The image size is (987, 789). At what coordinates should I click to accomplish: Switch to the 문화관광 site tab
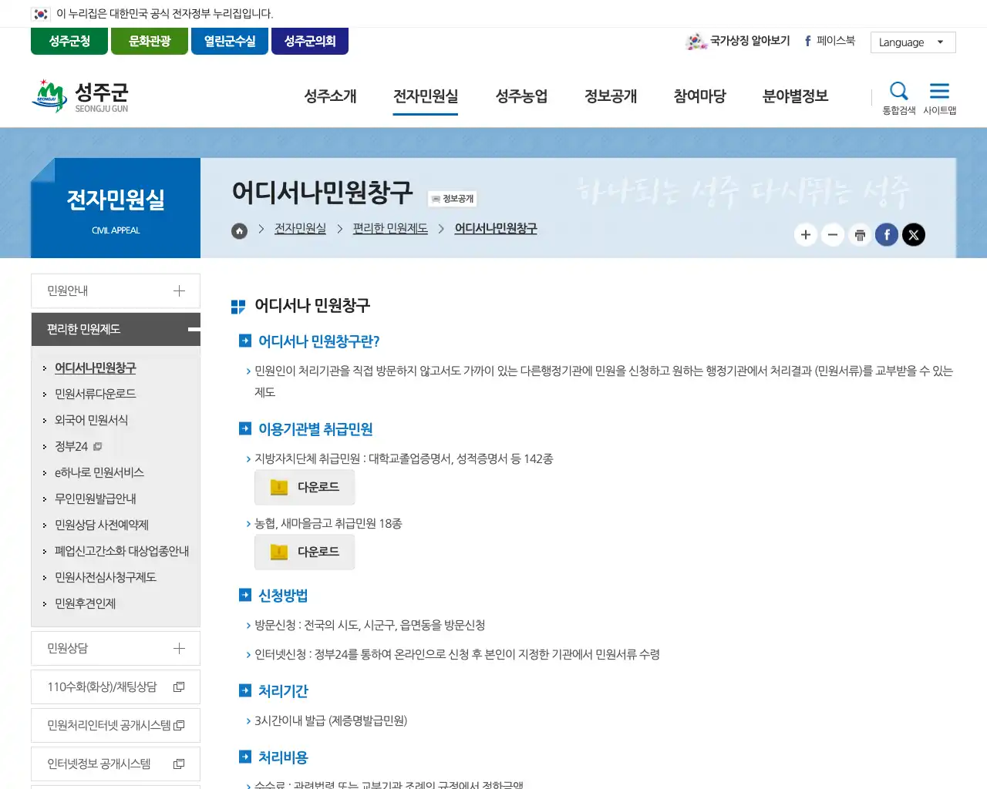coord(150,42)
